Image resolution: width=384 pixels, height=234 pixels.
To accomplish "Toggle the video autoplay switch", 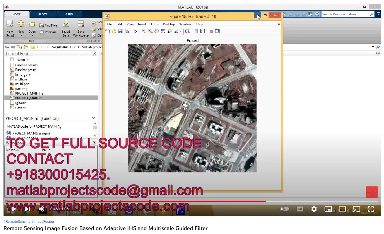I will tap(284, 209).
